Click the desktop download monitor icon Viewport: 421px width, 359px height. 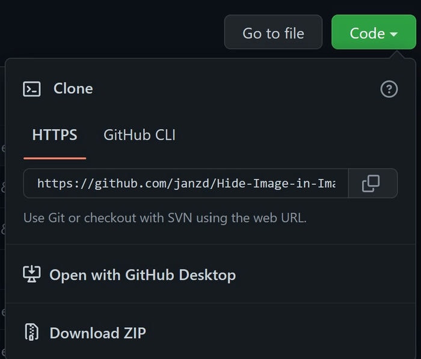(x=32, y=274)
